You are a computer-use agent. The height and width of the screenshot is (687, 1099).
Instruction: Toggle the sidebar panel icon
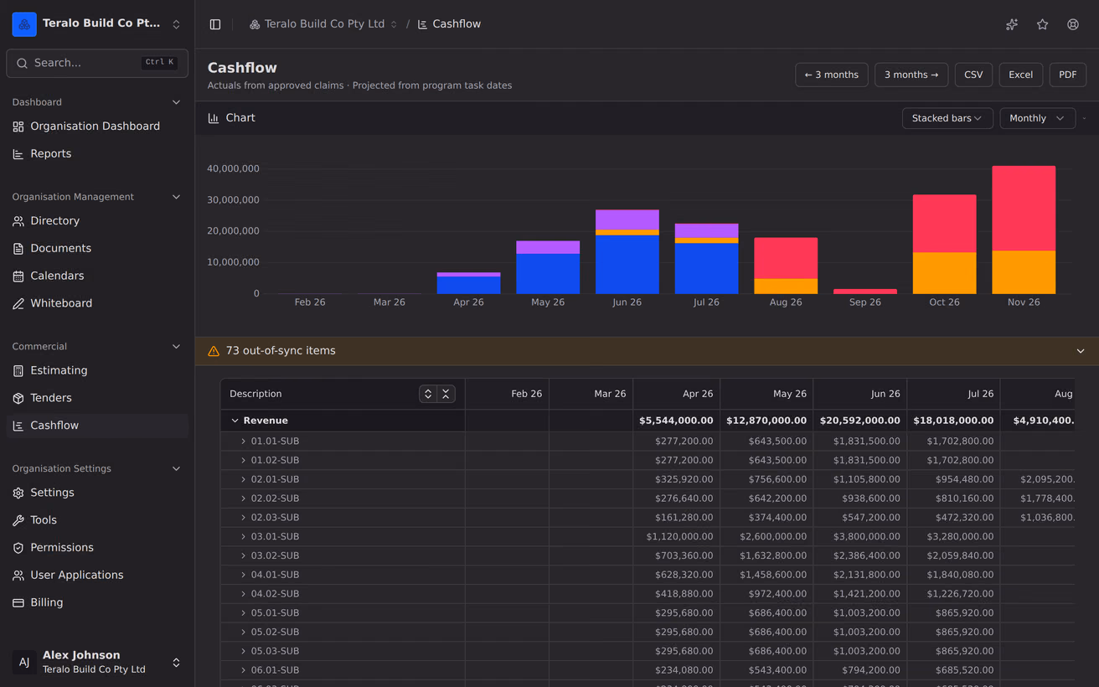click(215, 24)
